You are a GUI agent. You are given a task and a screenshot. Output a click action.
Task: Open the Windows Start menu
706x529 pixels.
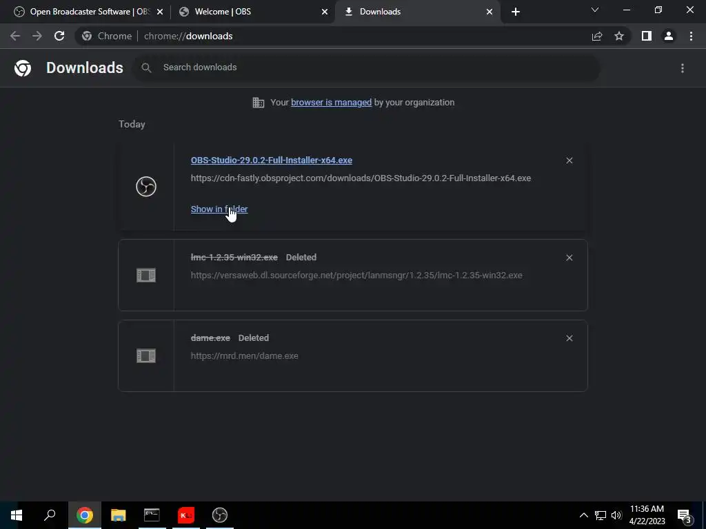(x=17, y=515)
